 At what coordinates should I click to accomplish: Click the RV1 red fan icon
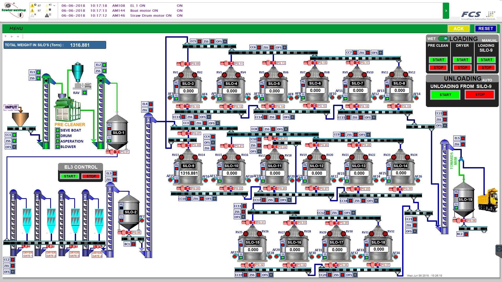181,75
